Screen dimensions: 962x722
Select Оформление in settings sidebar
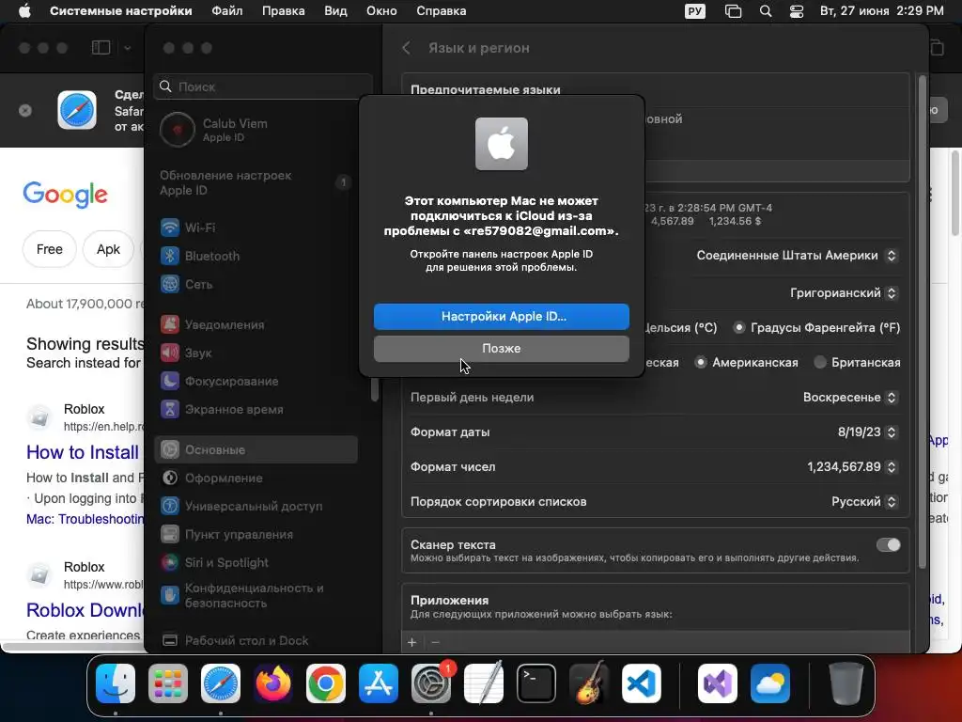point(256,479)
